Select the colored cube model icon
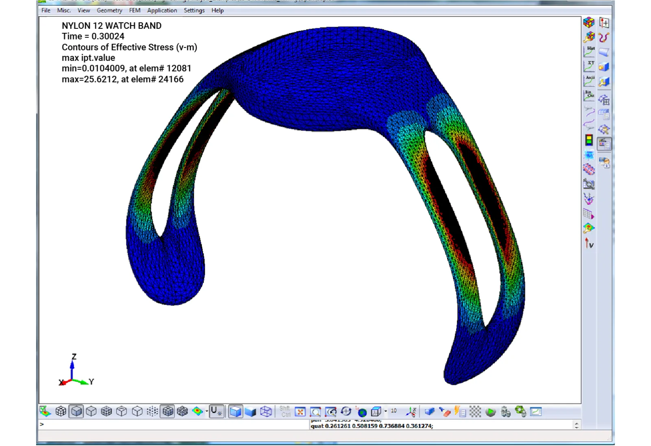 pyautogui.click(x=589, y=22)
